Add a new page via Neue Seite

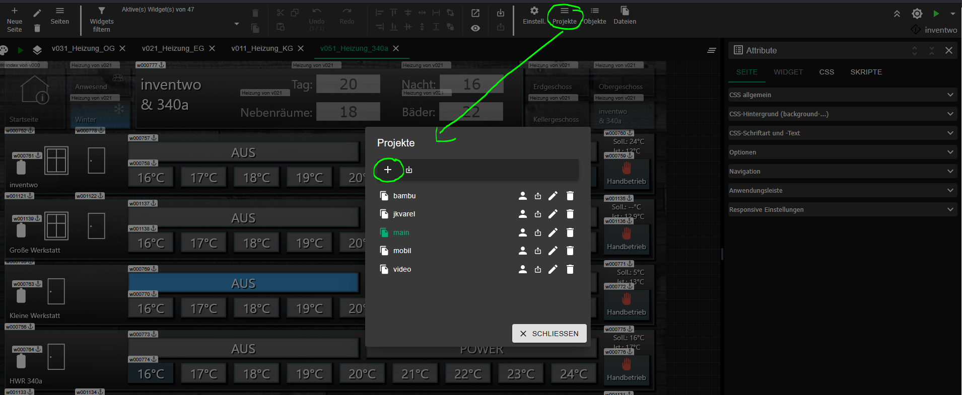15,20
